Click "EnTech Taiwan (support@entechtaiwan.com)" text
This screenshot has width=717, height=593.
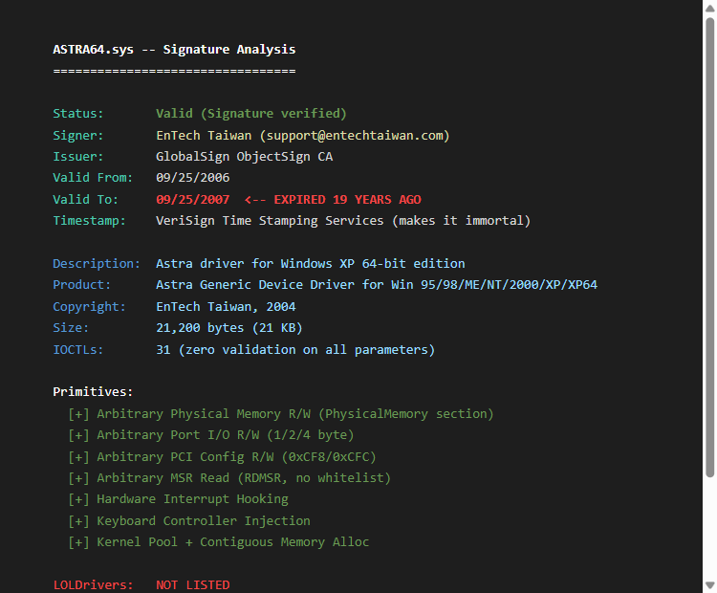point(303,136)
